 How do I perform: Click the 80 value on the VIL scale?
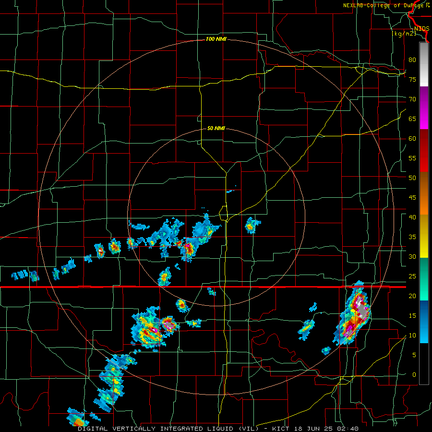coord(412,60)
